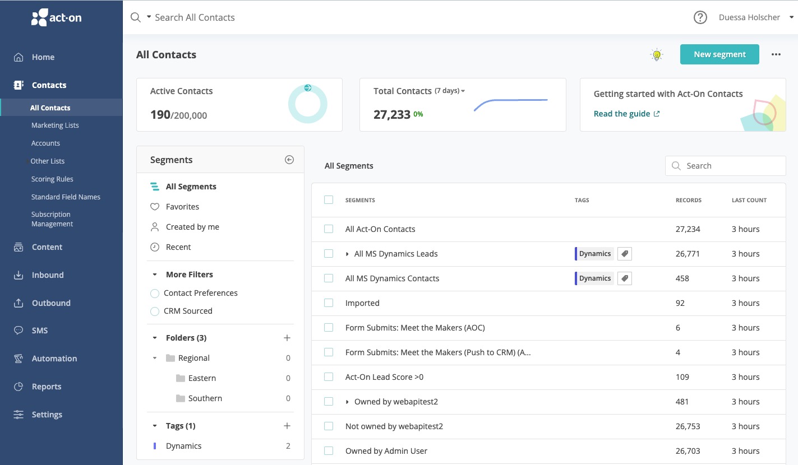Check the Imported segment checkbox
This screenshot has height=465, width=798.
(x=329, y=303)
